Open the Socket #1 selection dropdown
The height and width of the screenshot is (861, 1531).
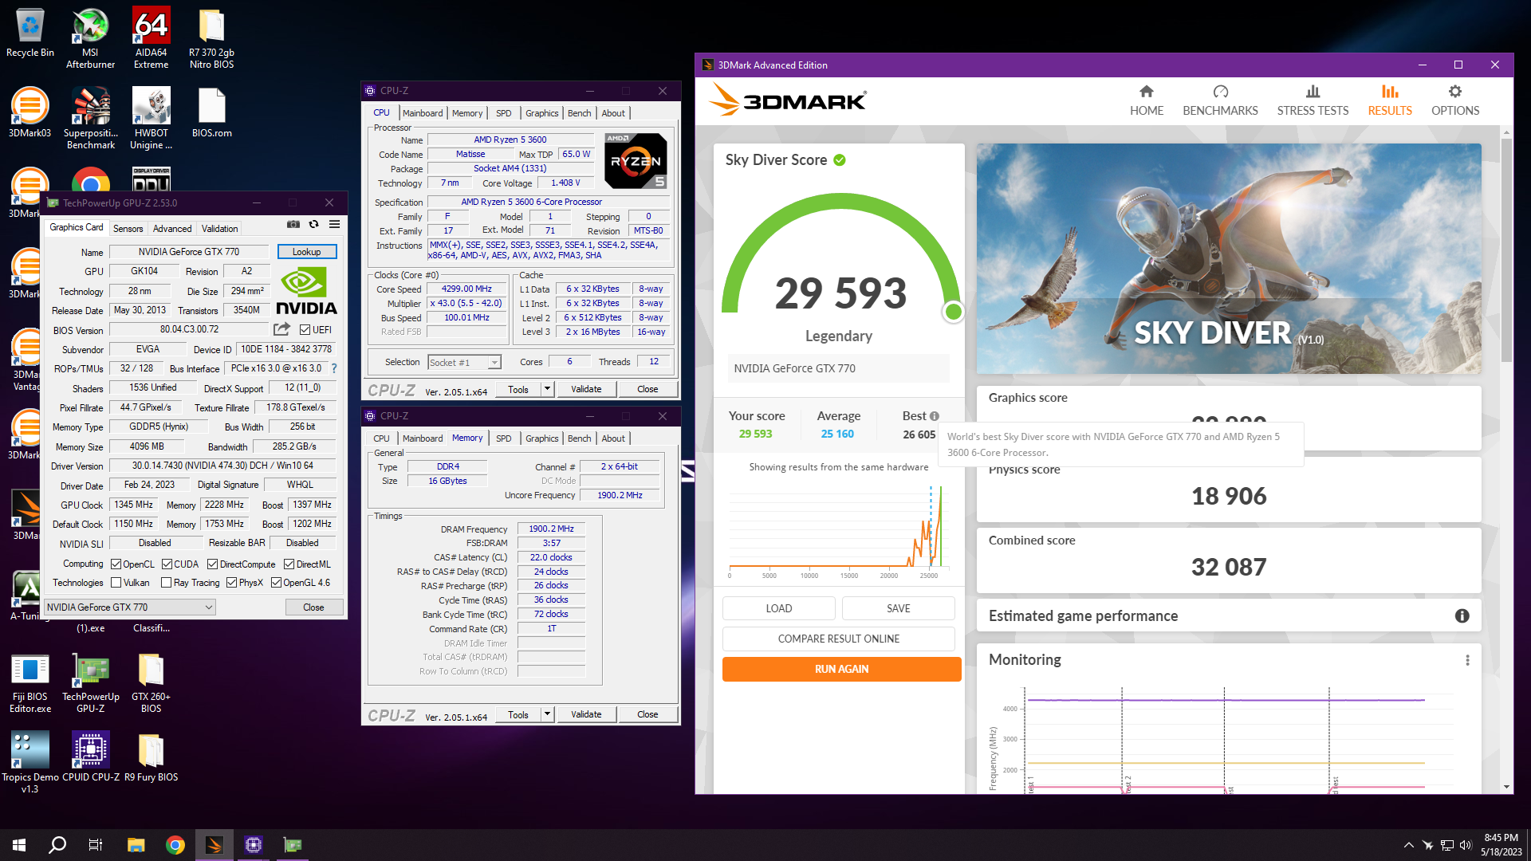(x=464, y=363)
